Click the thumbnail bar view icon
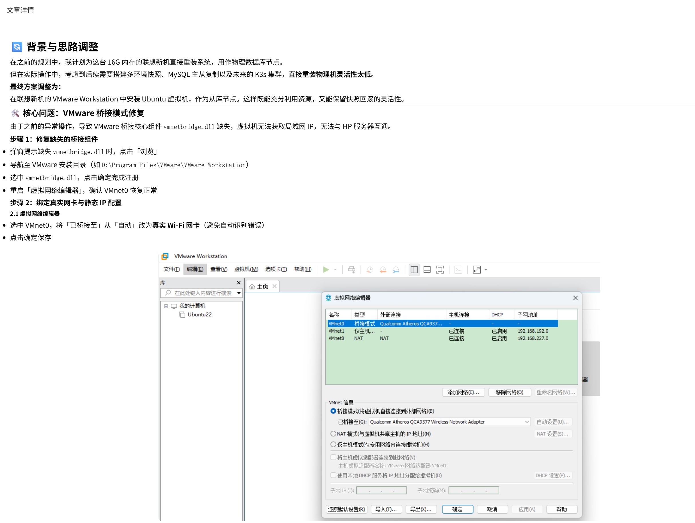The width and height of the screenshot is (695, 523). pos(427,270)
